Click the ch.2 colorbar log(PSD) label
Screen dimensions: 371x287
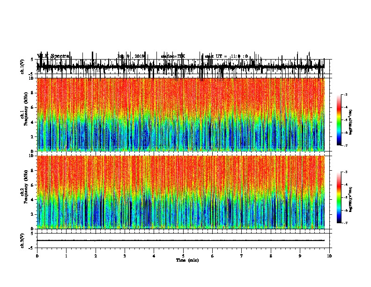[350, 199]
